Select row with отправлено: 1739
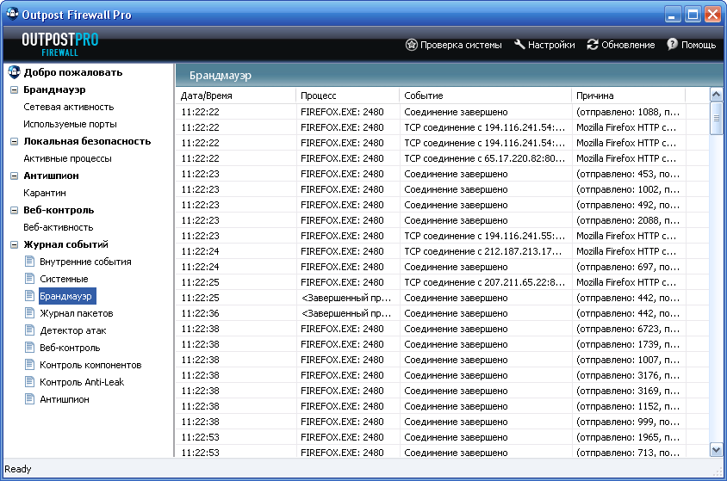Viewport: 727px width, 481px height. (442, 344)
